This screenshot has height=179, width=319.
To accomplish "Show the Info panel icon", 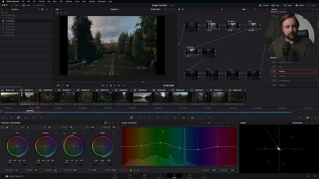I will point(315,117).
